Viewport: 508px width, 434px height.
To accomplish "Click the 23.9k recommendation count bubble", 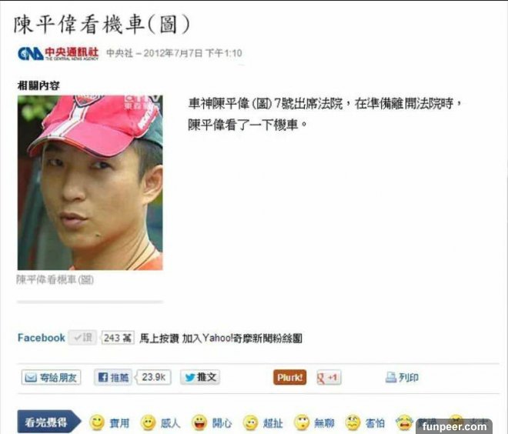I will 153,377.
